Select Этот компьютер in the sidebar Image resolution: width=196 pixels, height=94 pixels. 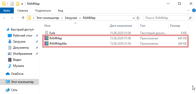[20, 82]
